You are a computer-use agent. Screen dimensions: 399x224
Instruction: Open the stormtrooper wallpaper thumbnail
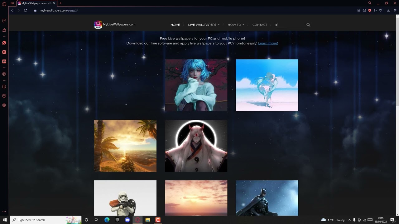coord(125,198)
